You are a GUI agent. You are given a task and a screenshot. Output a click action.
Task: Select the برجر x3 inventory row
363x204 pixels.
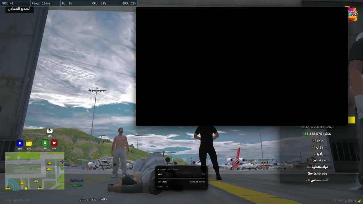coord(318,141)
